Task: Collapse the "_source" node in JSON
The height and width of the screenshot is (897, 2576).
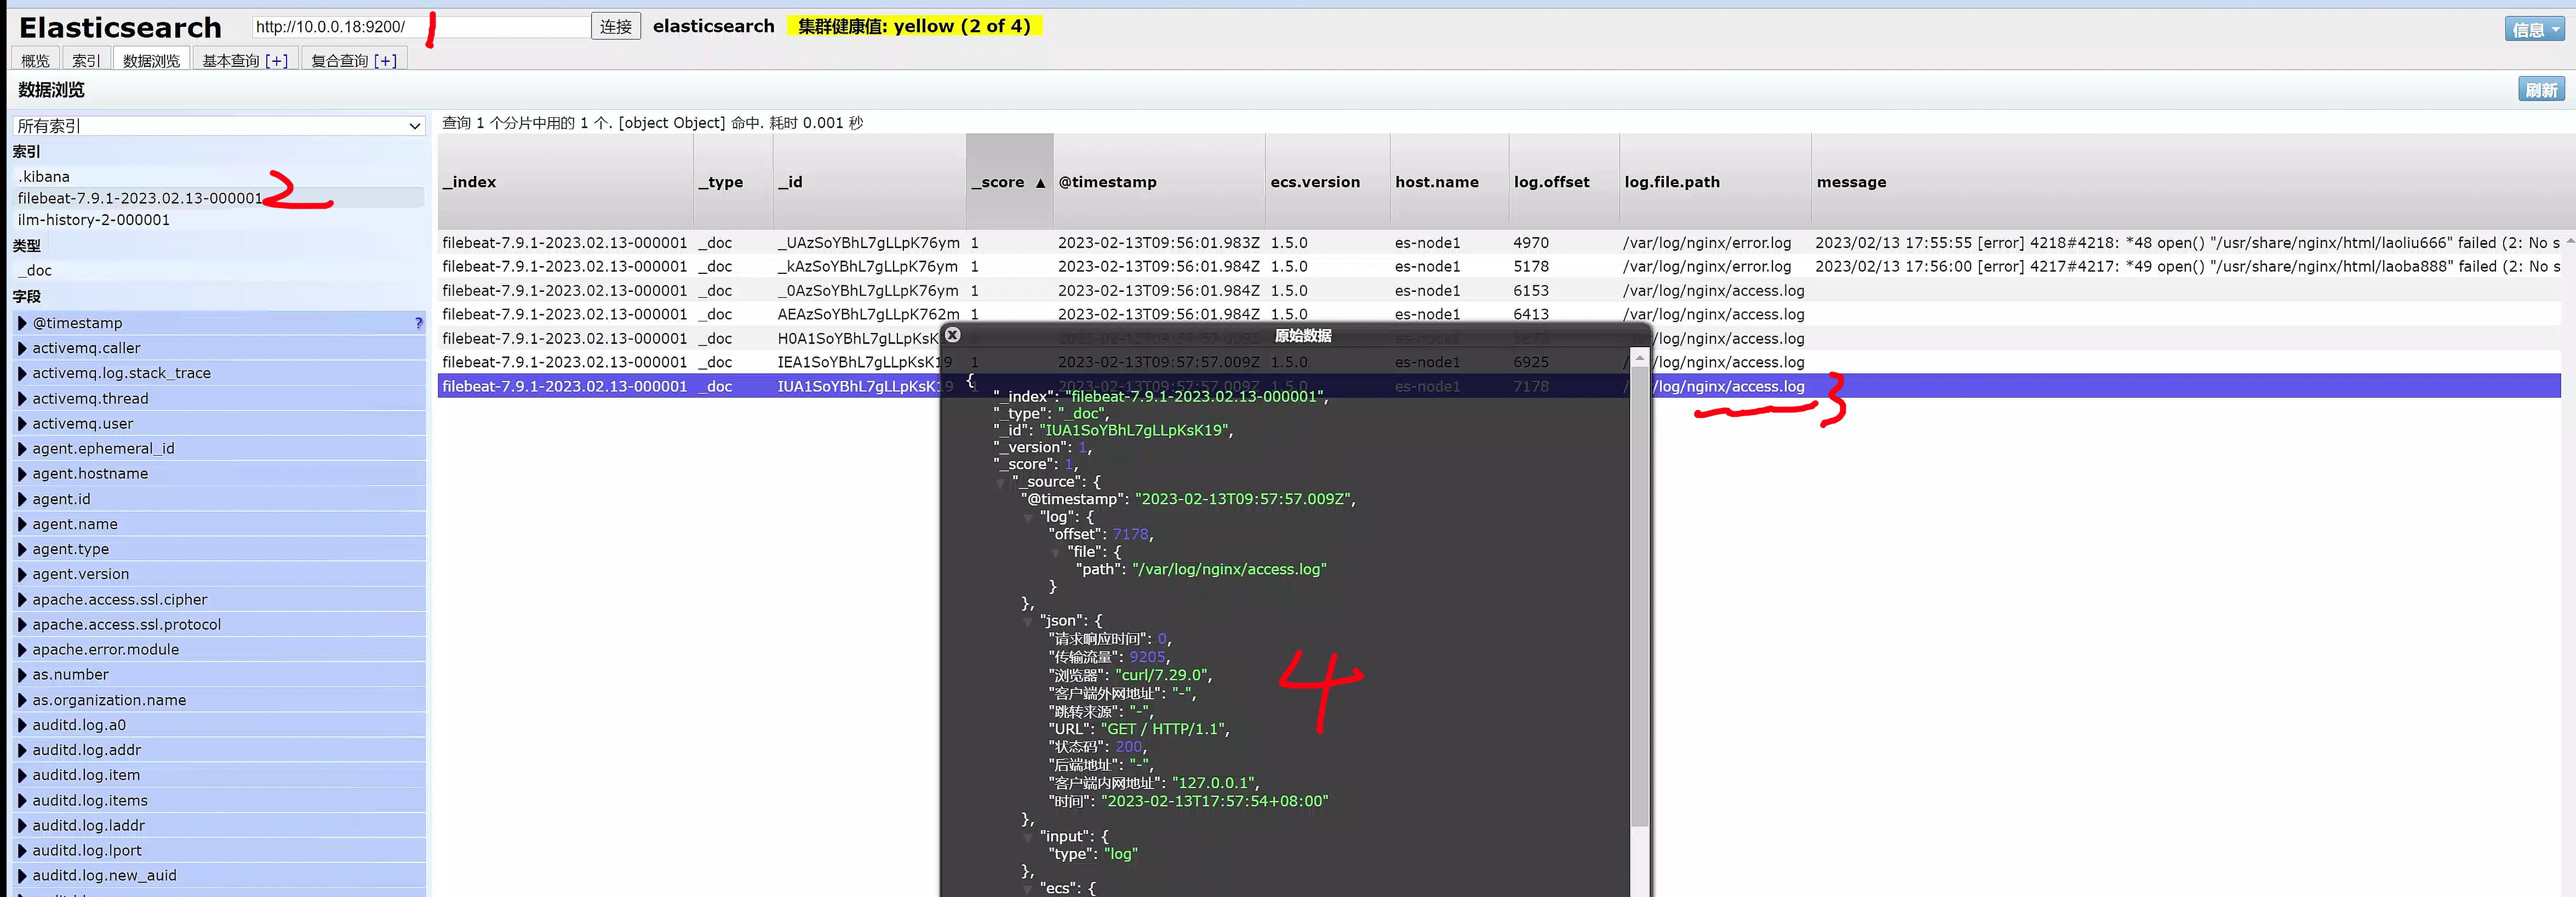Action: coord(1001,482)
